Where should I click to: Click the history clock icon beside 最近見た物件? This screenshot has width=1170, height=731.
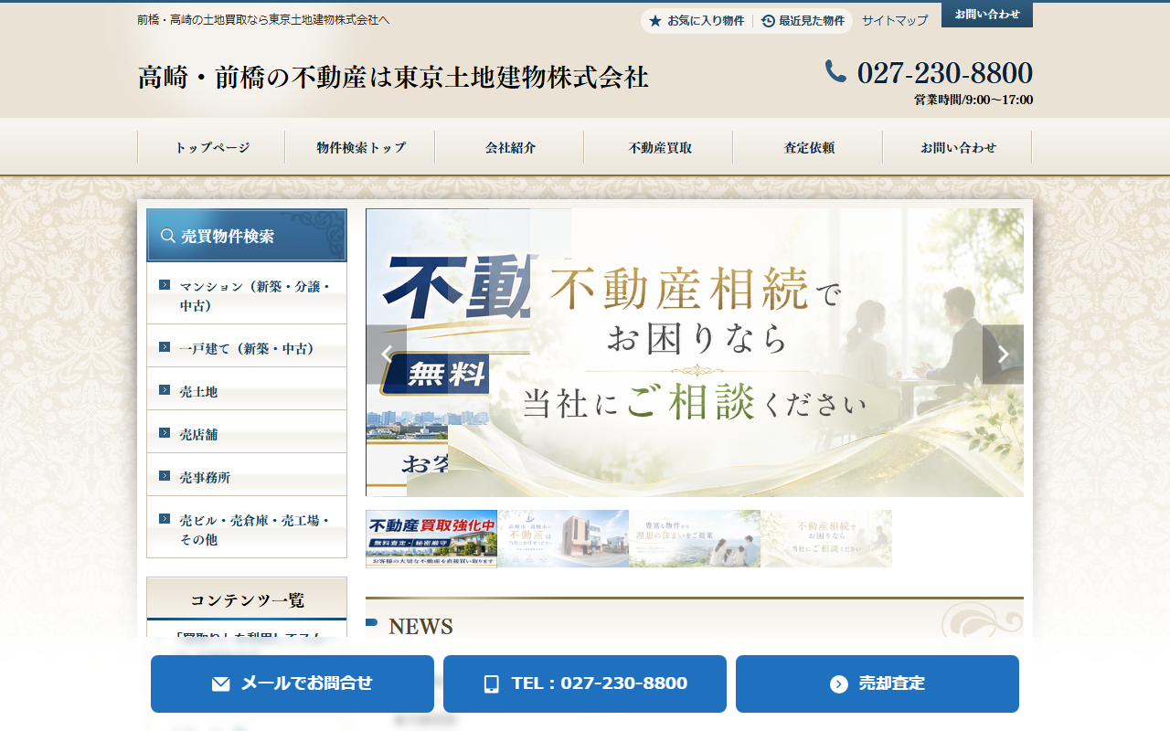(768, 21)
